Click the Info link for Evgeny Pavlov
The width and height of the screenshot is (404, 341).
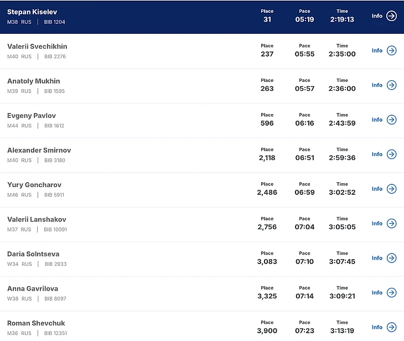click(x=377, y=120)
